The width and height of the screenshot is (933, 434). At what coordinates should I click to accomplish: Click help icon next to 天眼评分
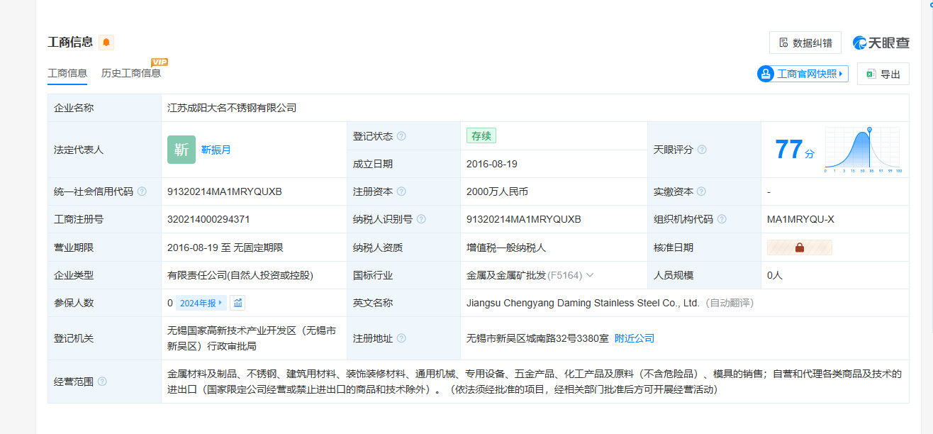click(x=702, y=150)
